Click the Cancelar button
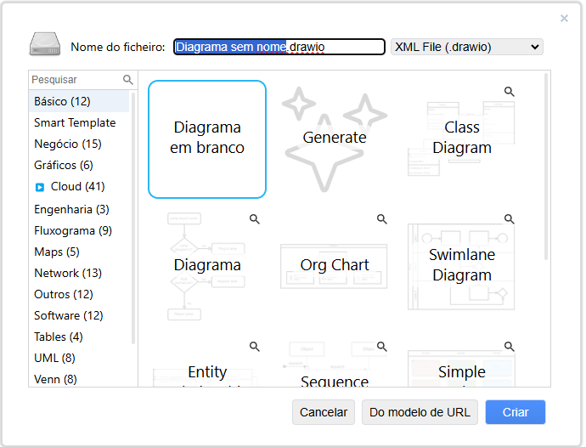Screen dimensions: 586x447 [x=324, y=412]
